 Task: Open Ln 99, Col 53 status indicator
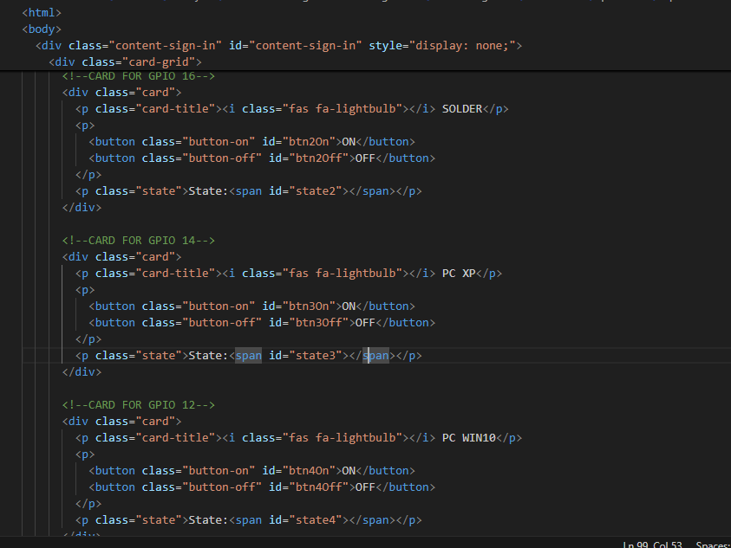652,545
